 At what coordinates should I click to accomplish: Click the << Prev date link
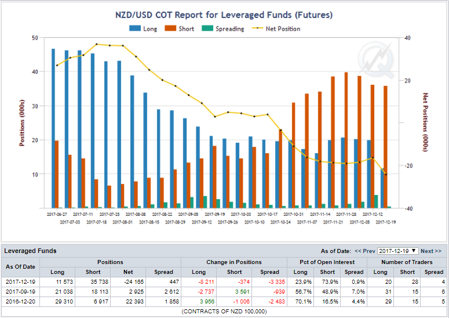(x=364, y=251)
